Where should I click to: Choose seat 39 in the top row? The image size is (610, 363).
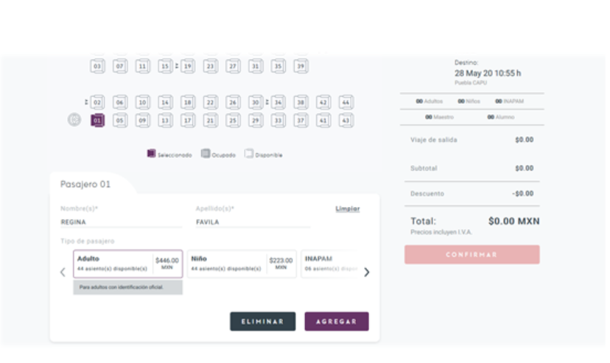point(301,66)
